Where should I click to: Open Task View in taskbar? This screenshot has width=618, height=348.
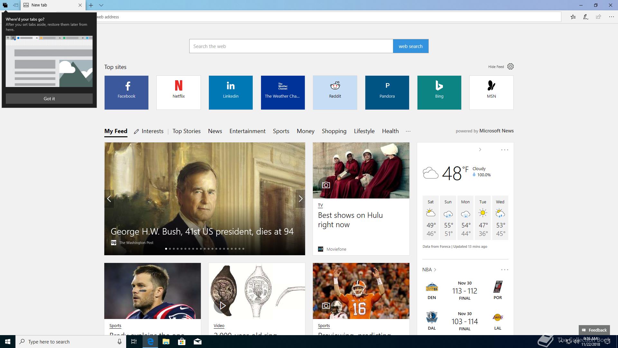pyautogui.click(x=134, y=342)
